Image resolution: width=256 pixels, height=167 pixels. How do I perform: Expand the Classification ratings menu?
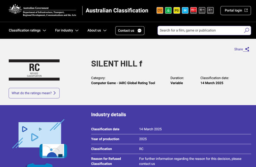[x=28, y=30]
